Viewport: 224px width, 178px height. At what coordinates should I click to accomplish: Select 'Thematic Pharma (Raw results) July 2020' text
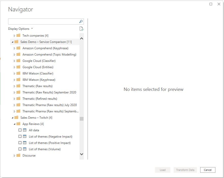coord(50,105)
